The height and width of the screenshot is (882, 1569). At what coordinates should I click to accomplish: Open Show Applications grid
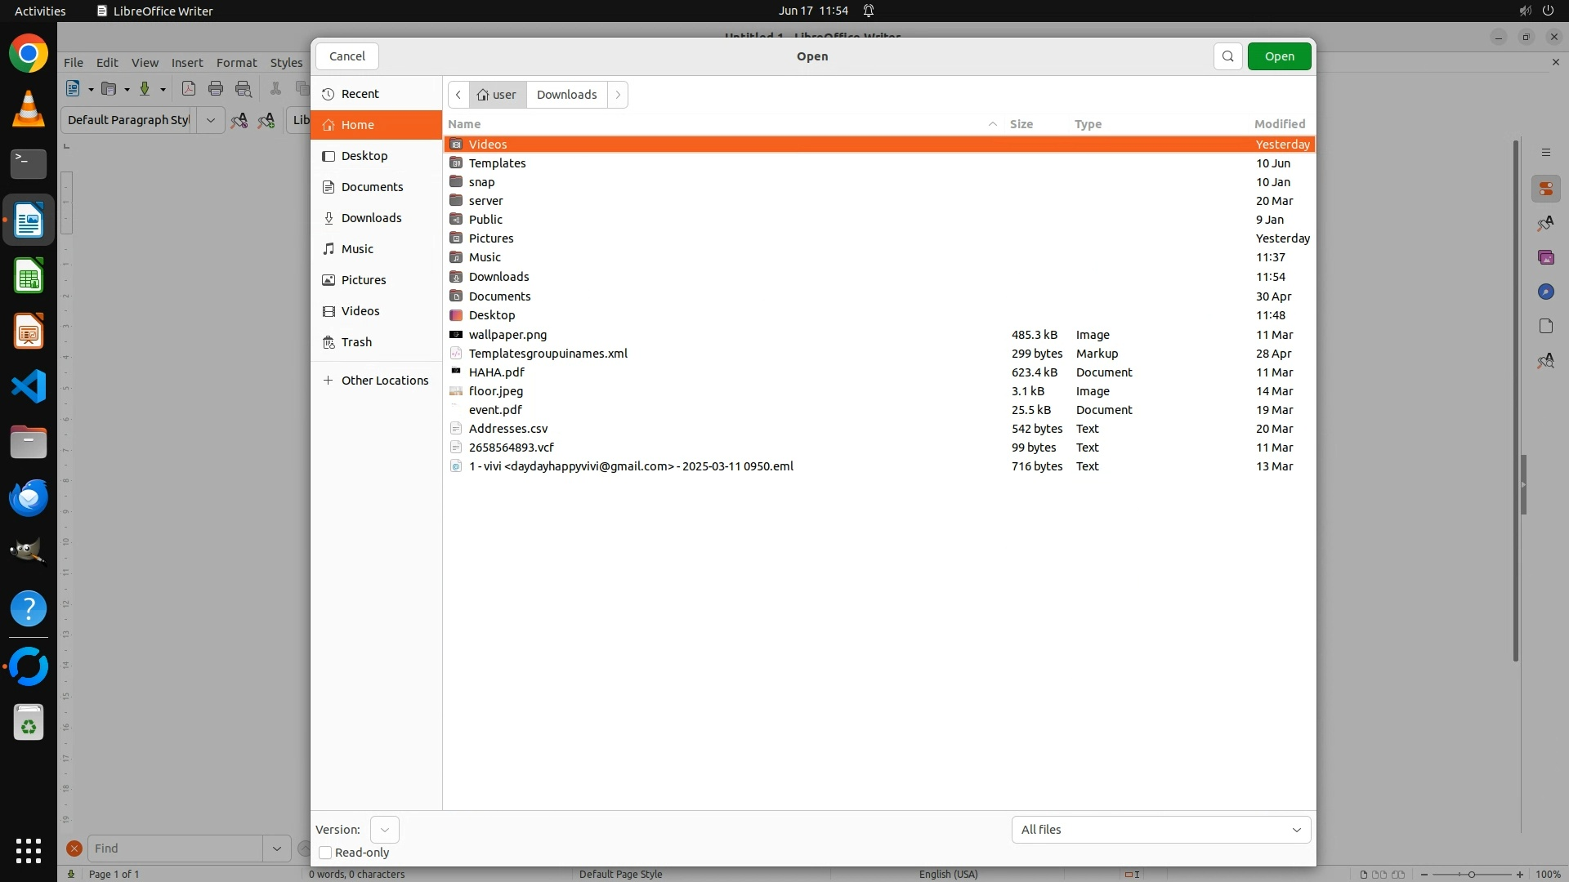(29, 850)
